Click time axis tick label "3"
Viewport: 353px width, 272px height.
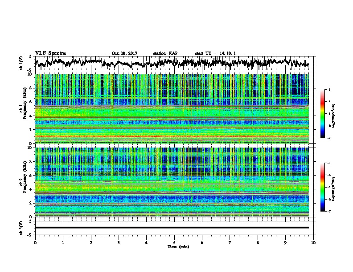(119, 243)
